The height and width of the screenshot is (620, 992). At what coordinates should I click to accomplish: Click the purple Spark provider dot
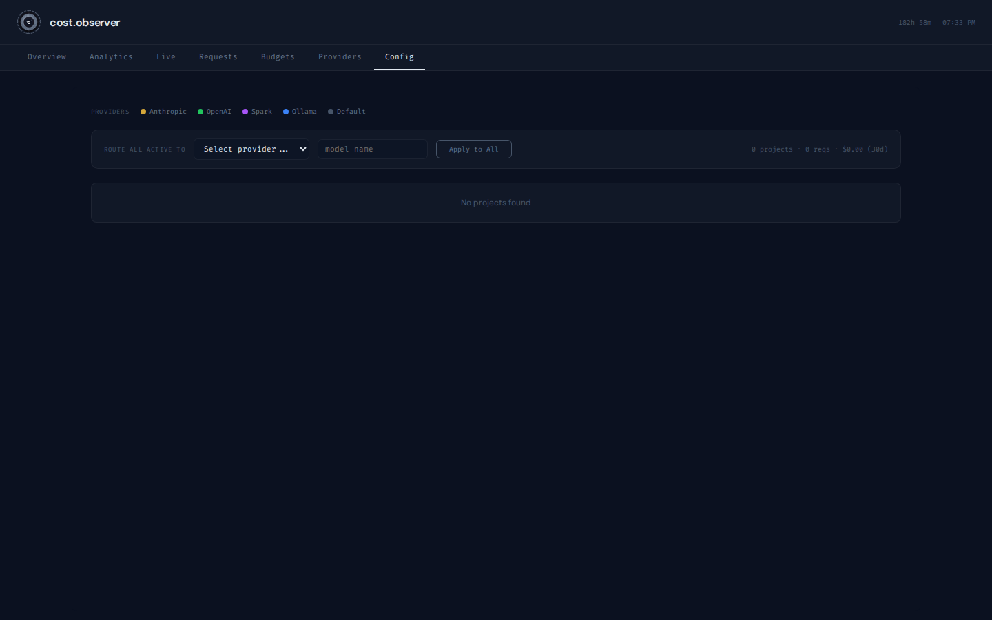245,112
